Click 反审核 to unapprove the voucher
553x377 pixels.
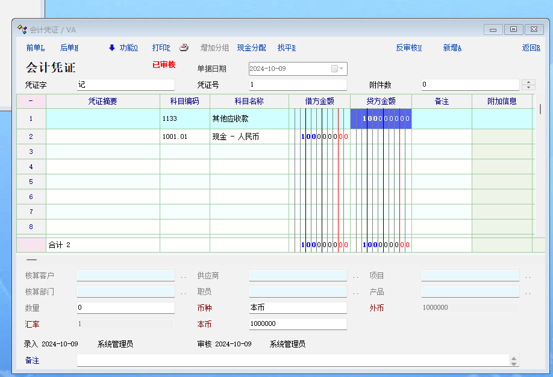tap(408, 48)
